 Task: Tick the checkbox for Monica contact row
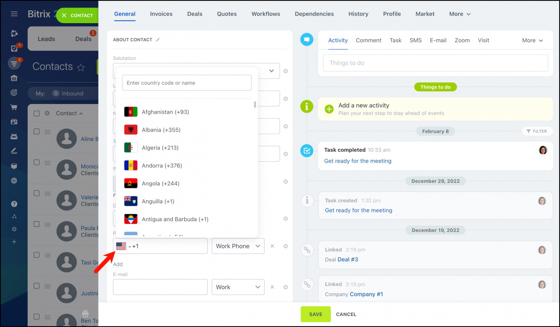(37, 163)
